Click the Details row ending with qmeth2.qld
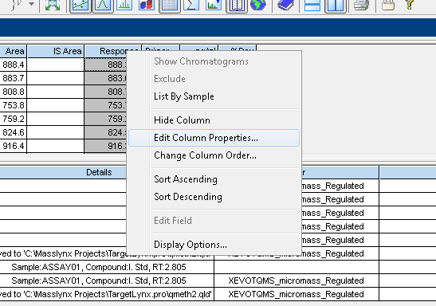Viewport: 436px width, 306px height. [107, 294]
